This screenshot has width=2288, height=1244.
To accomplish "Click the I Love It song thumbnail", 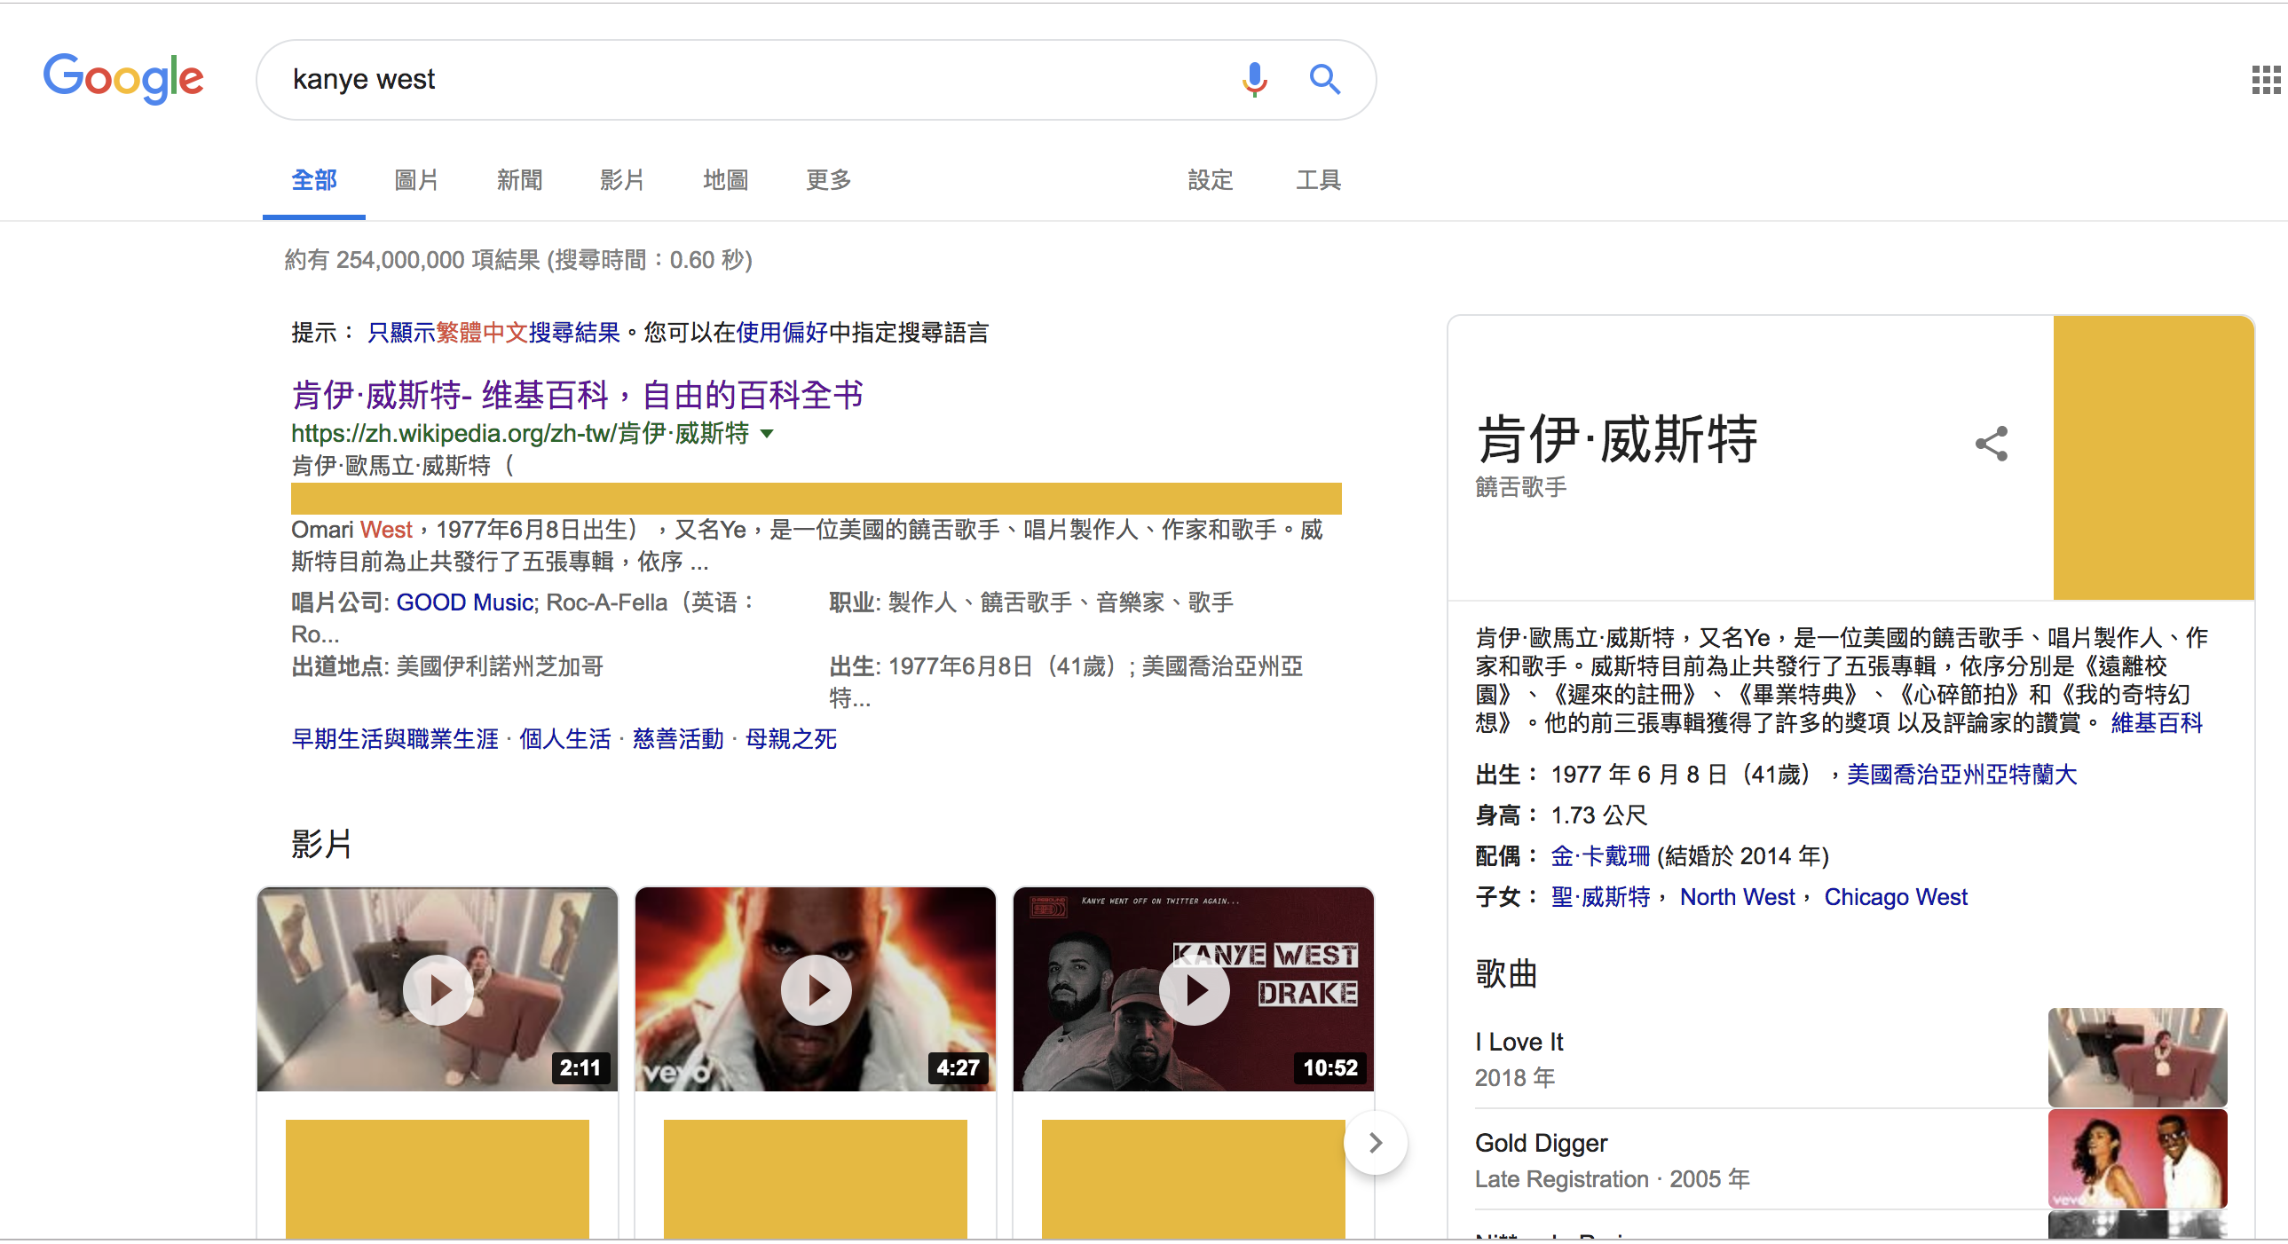I will tap(2137, 1057).
